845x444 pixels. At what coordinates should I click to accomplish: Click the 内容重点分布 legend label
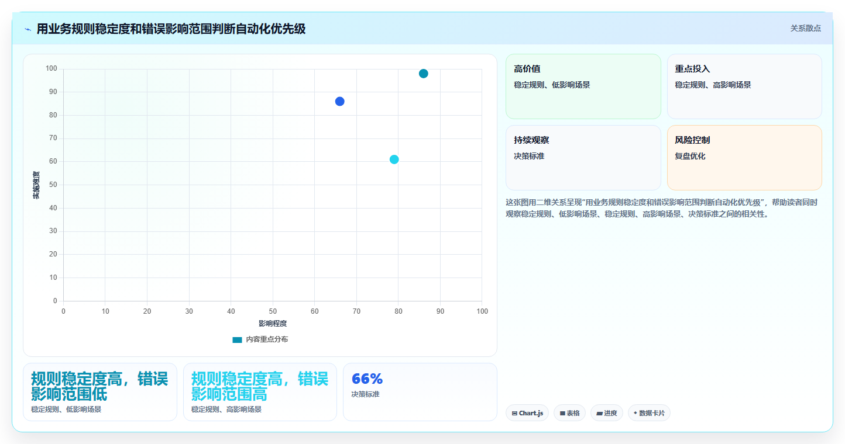[267, 339]
